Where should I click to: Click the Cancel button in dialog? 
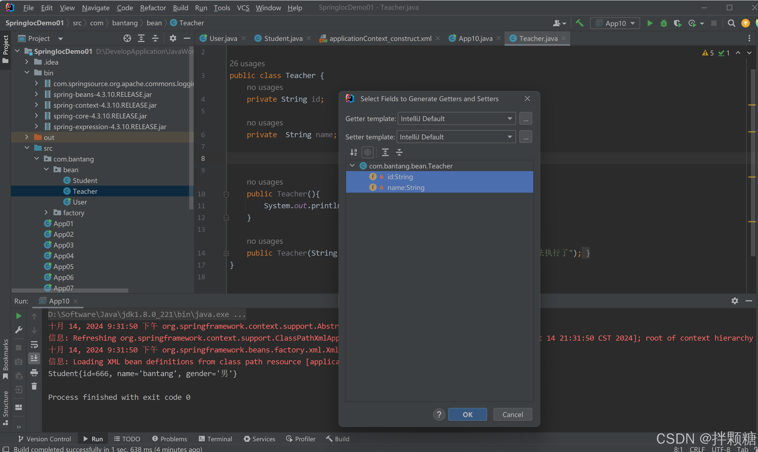512,414
